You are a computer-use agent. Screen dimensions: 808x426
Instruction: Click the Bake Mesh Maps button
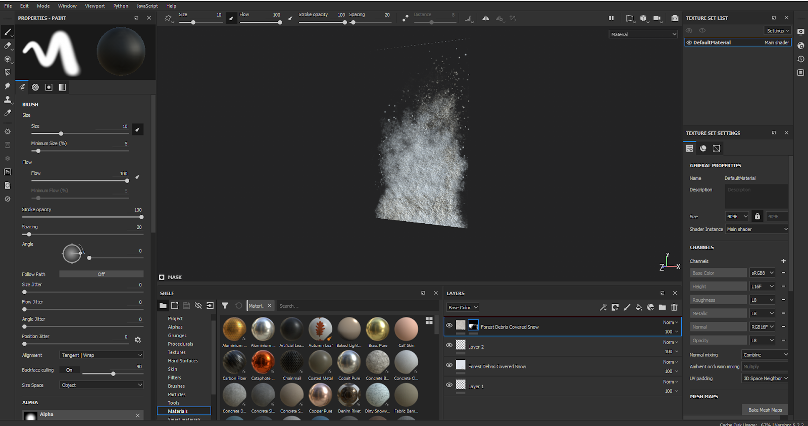(765, 410)
